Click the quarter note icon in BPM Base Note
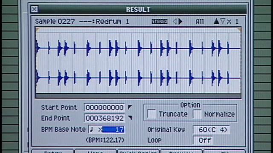 (x=92, y=129)
